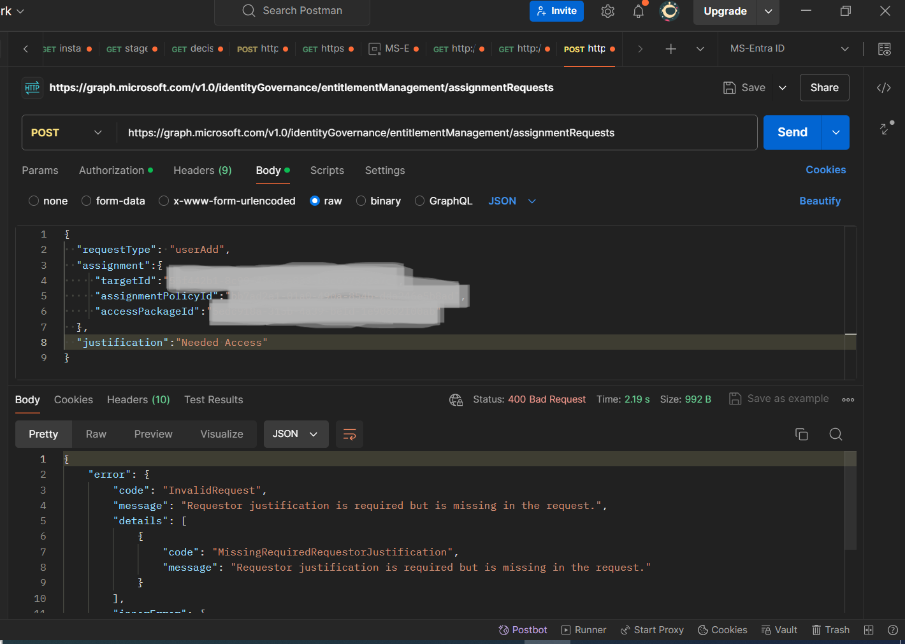Click the Cookies link under Send
This screenshot has height=644, width=905.
tap(825, 169)
